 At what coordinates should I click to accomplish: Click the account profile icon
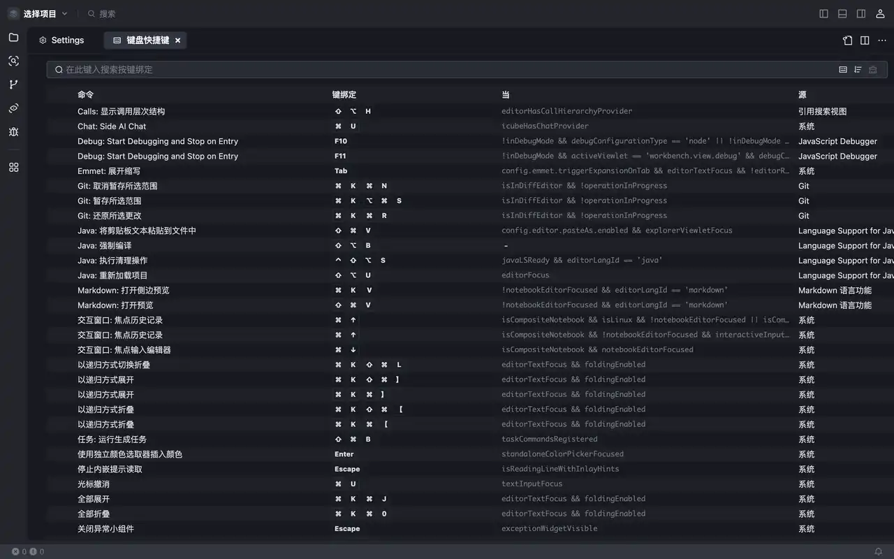[880, 13]
